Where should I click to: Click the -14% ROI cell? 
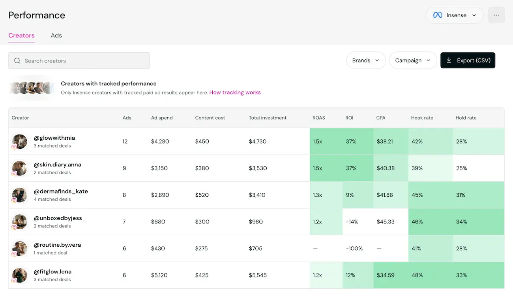[352, 221]
